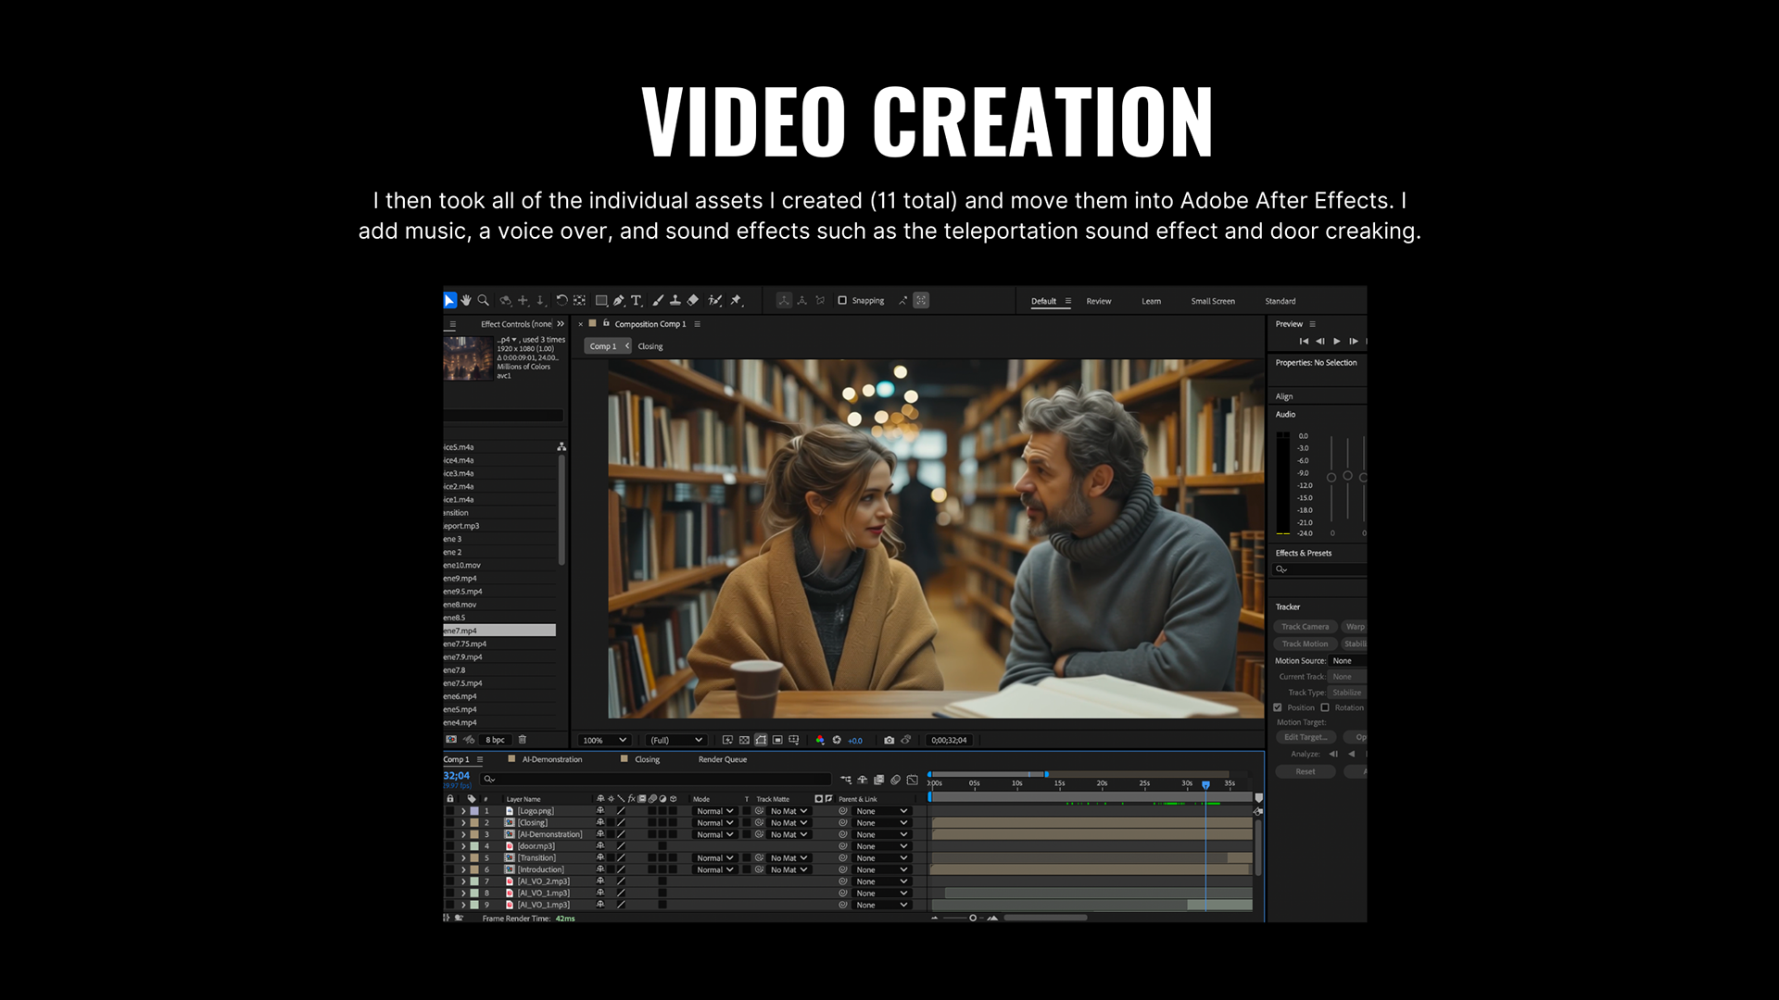Open the 100% magnification dropdown
This screenshot has width=1779, height=1000.
click(605, 740)
